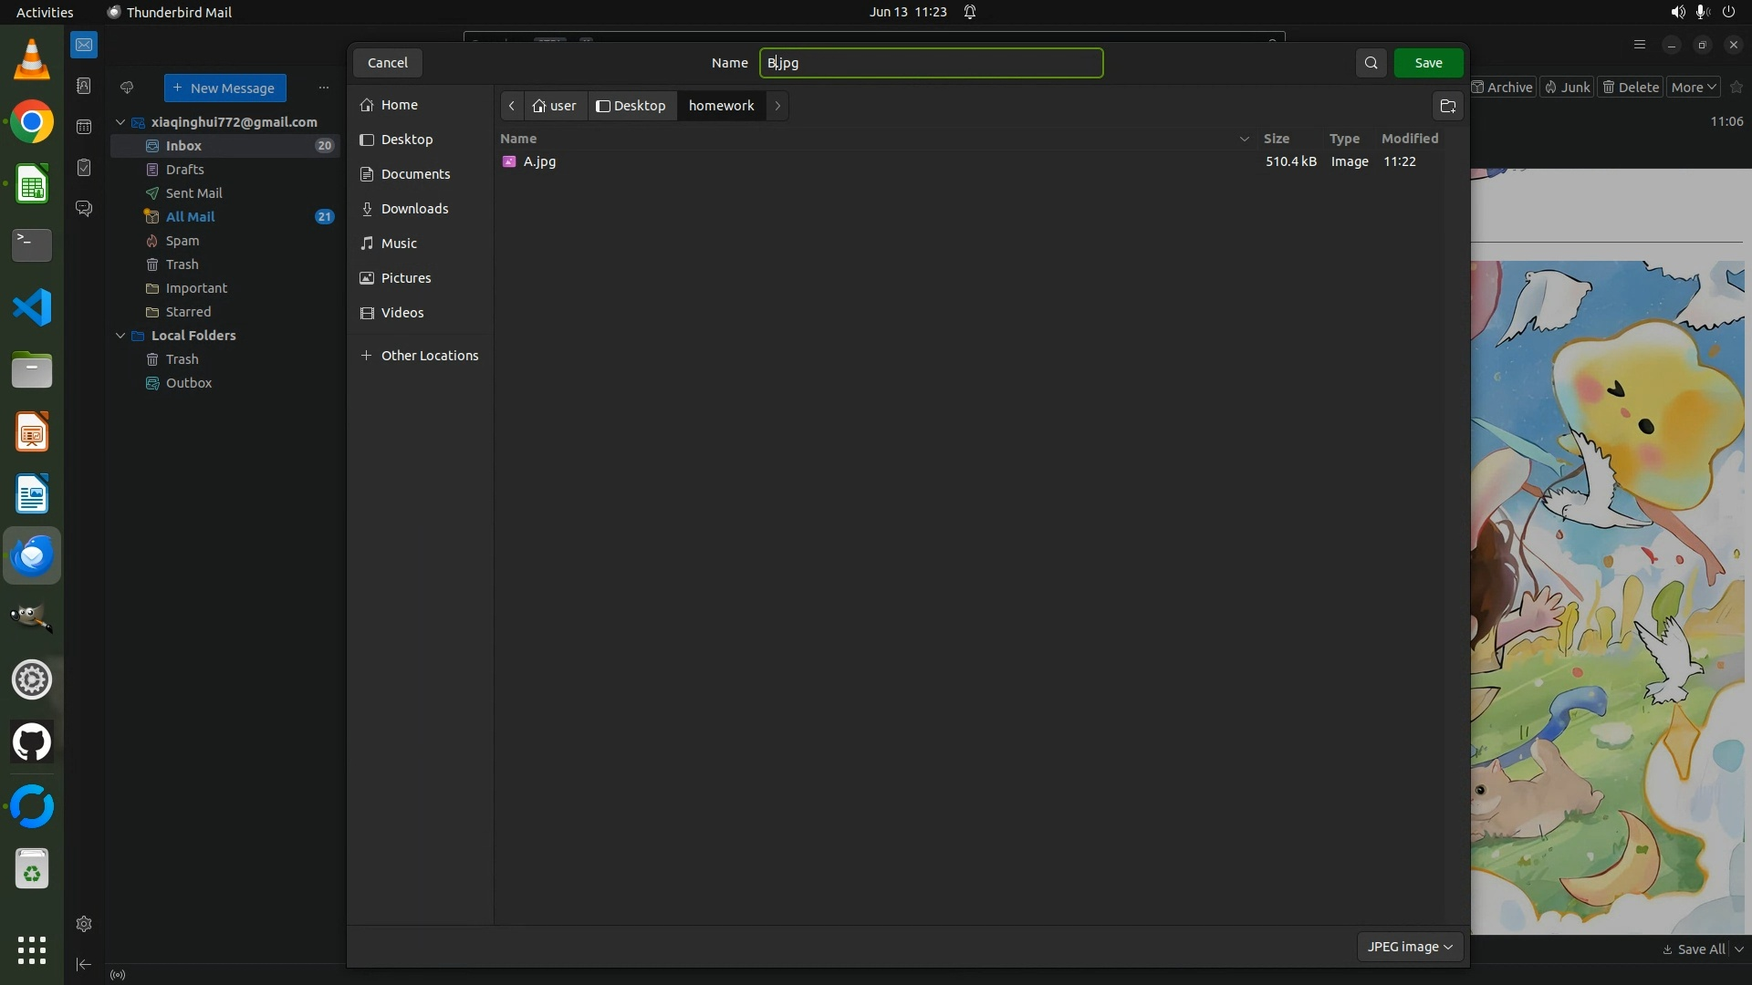The image size is (1752, 985).
Task: Open the calendar sidebar icon
Action: tap(84, 127)
